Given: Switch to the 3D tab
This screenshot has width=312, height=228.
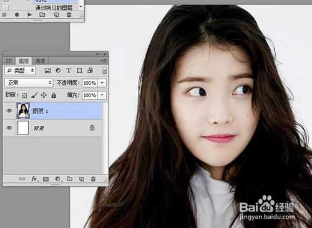Looking at the screenshot, I should 9,61.
